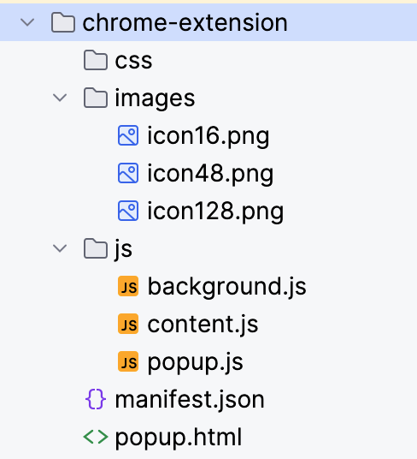Open background.js file name
Viewport: 417px width, 459px height.
click(227, 286)
